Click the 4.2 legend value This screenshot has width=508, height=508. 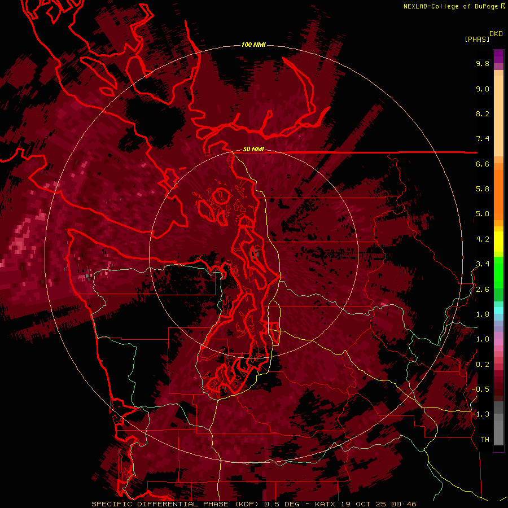[x=483, y=239]
